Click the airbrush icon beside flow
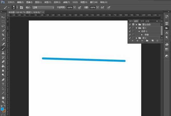The width and height of the screenshot is (171, 116). pyautogui.click(x=103, y=7)
